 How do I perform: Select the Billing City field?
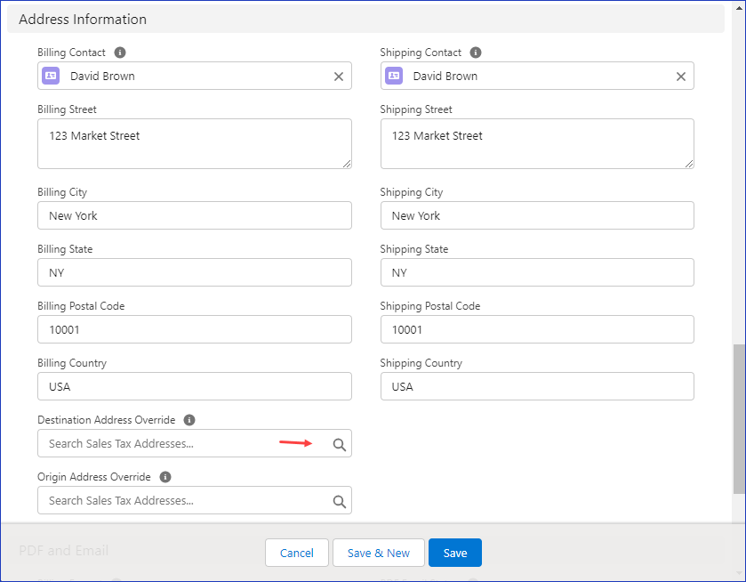[x=195, y=215]
